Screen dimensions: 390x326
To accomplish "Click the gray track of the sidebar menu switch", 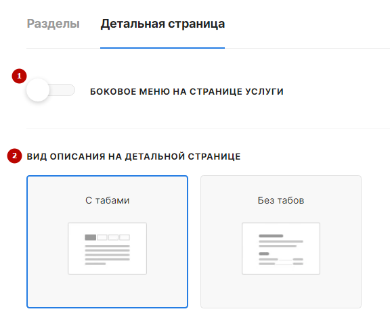I will pyautogui.click(x=62, y=90).
